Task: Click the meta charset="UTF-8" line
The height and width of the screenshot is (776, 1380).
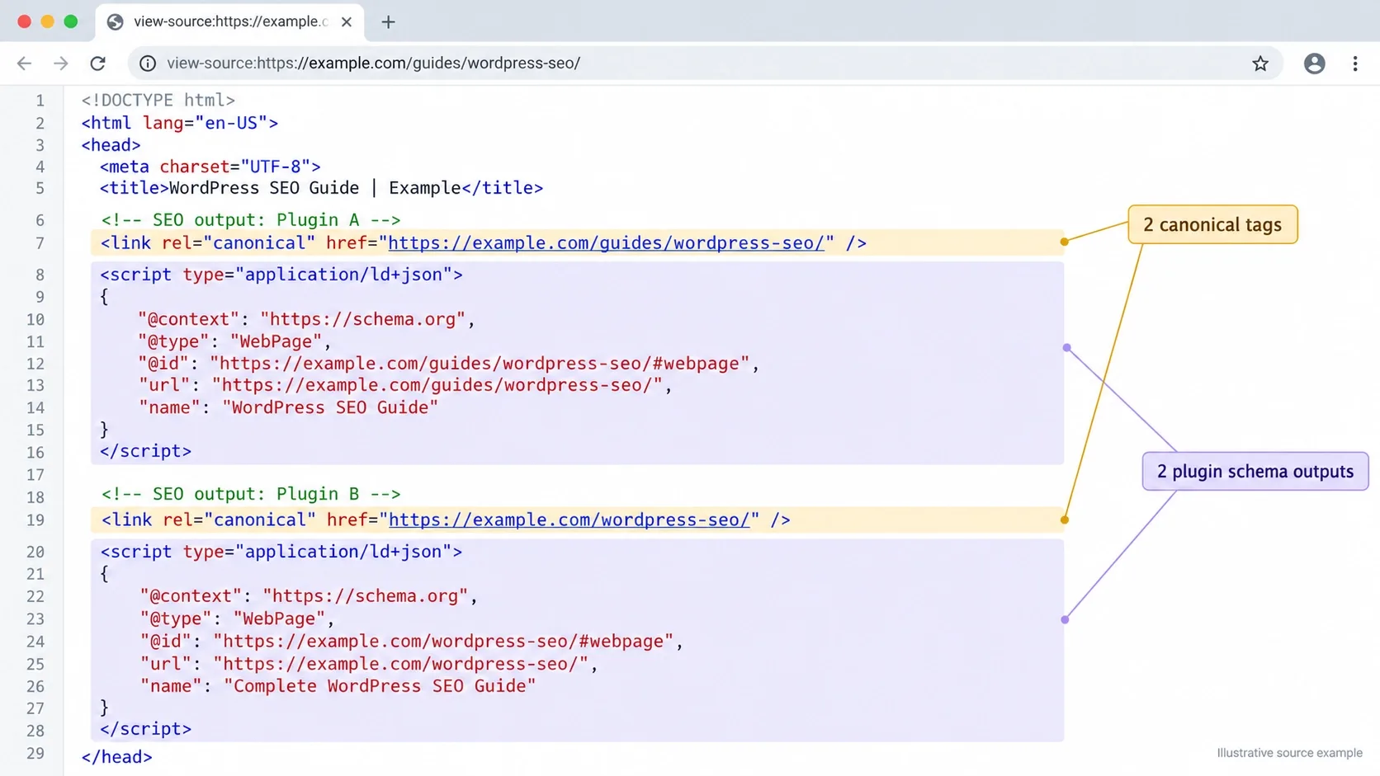Action: (x=210, y=167)
